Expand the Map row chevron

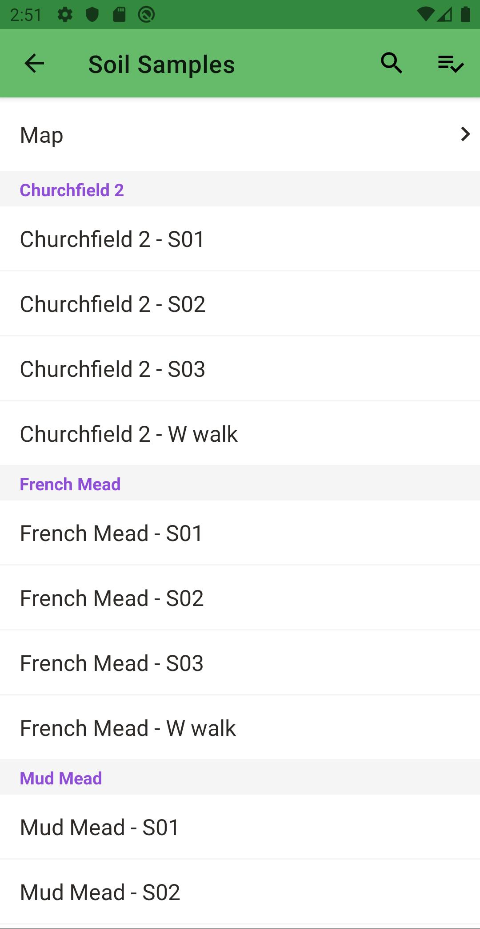465,134
